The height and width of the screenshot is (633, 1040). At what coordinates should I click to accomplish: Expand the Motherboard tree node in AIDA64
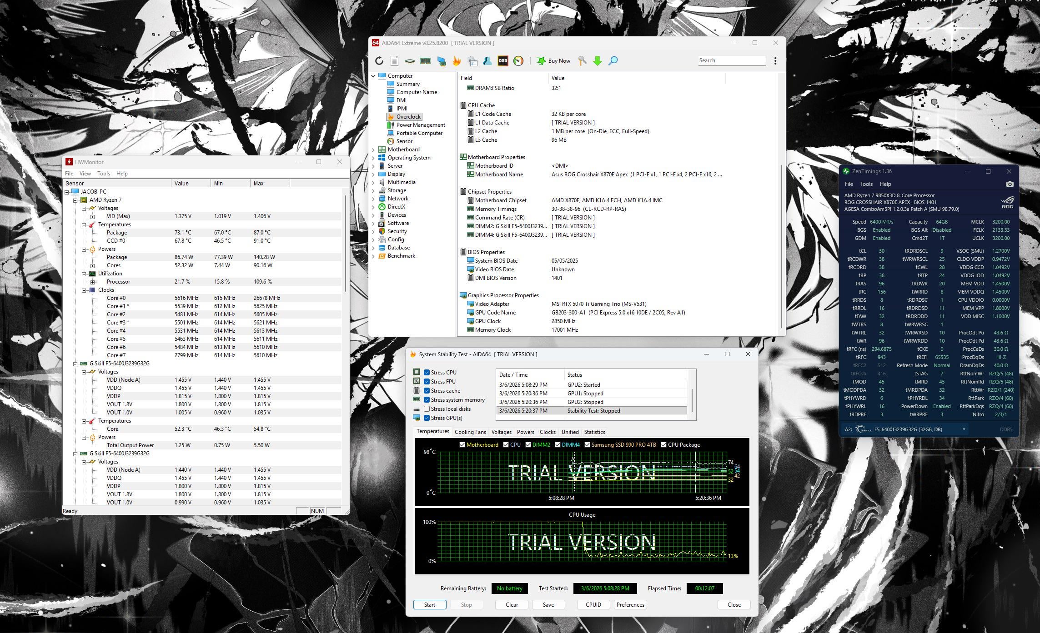tap(374, 150)
